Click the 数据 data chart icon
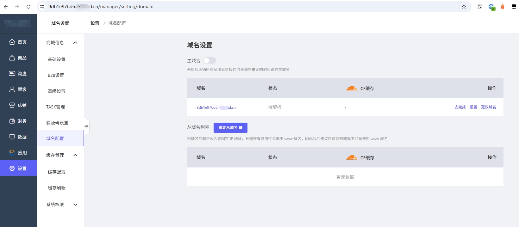Viewport: 519px width, 227px height. (12, 137)
